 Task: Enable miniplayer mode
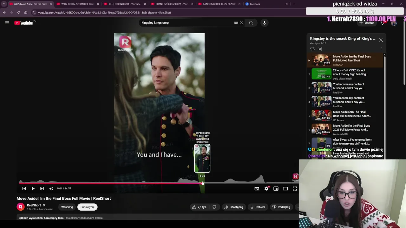pos(276,188)
